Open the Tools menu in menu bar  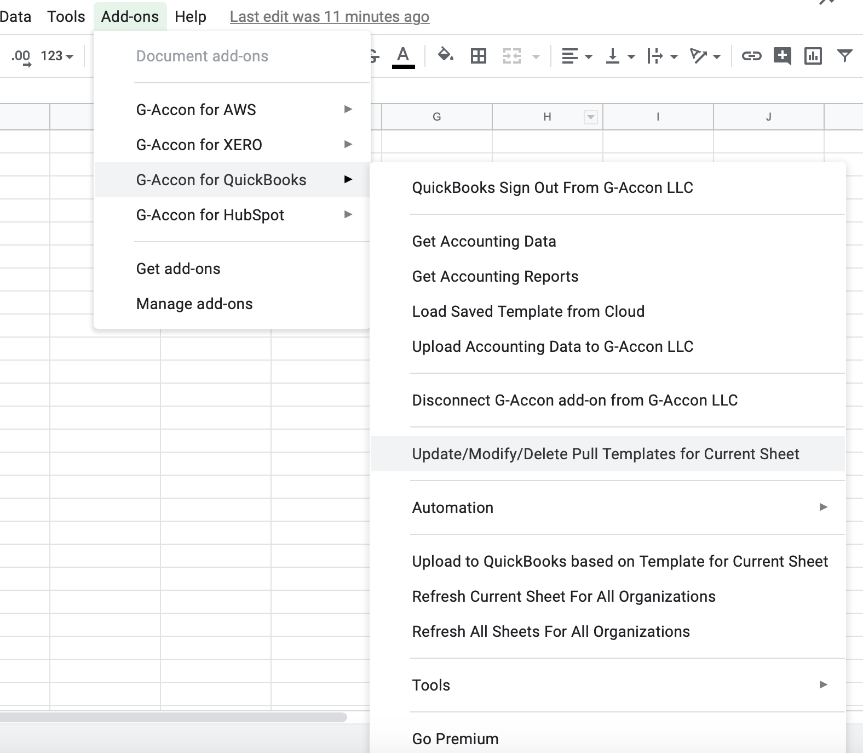click(x=66, y=16)
